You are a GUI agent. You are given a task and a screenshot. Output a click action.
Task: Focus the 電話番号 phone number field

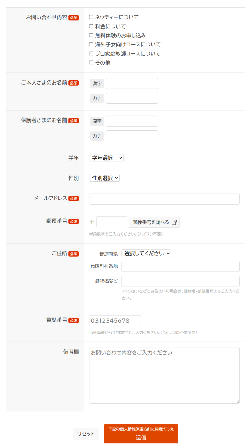(x=115, y=321)
